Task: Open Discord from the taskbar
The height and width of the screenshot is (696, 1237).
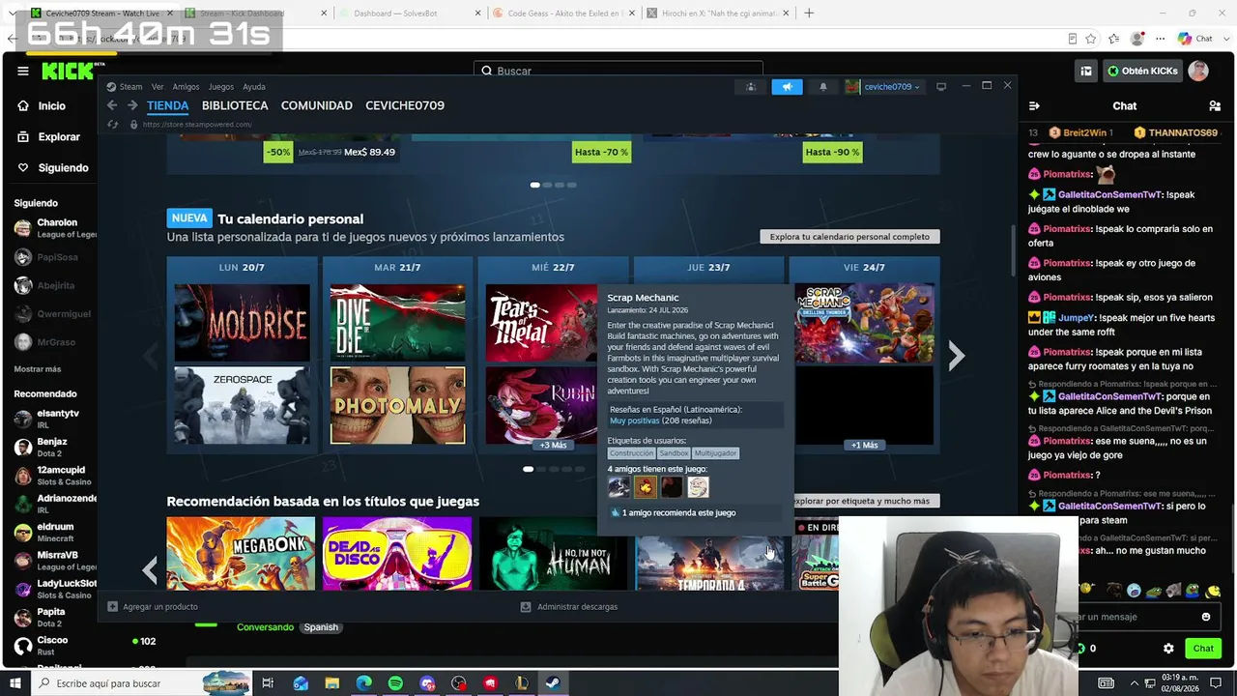Action: click(x=427, y=683)
